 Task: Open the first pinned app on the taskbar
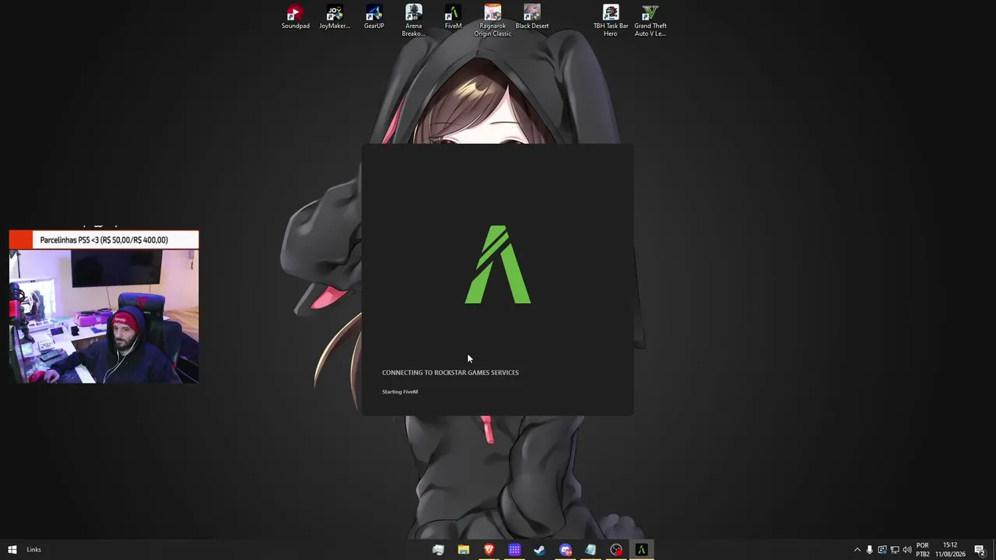438,550
